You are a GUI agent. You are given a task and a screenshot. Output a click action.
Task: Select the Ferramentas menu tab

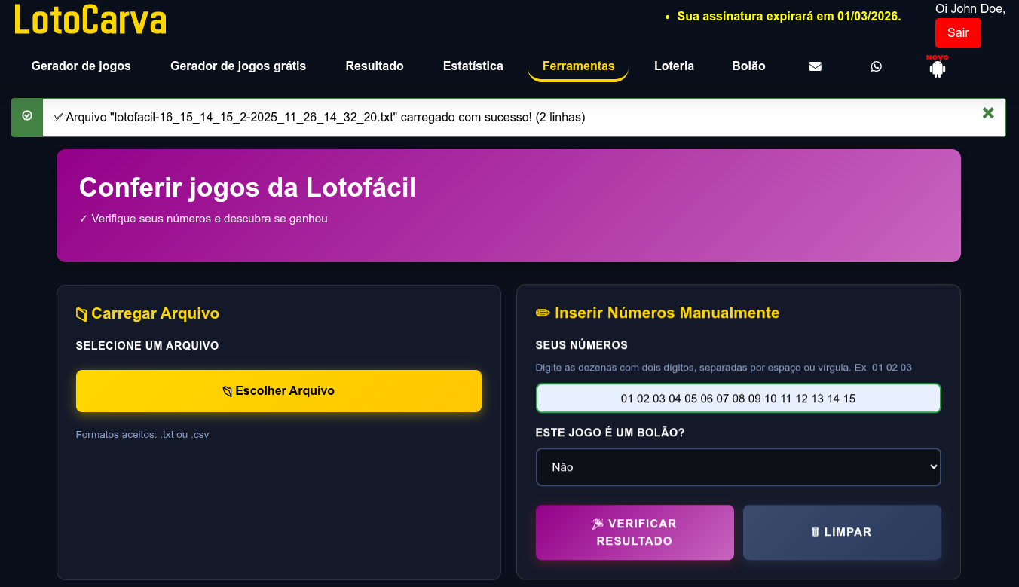[578, 66]
